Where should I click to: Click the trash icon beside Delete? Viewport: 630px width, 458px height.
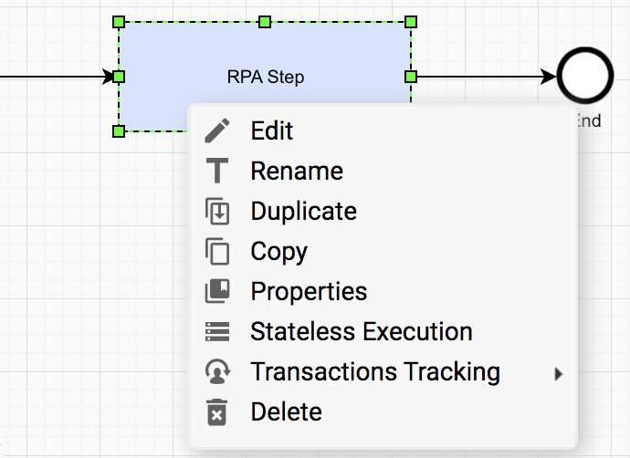click(217, 411)
